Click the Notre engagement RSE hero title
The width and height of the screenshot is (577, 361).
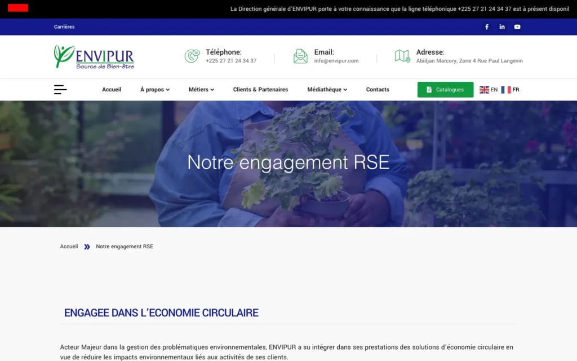[x=288, y=162]
